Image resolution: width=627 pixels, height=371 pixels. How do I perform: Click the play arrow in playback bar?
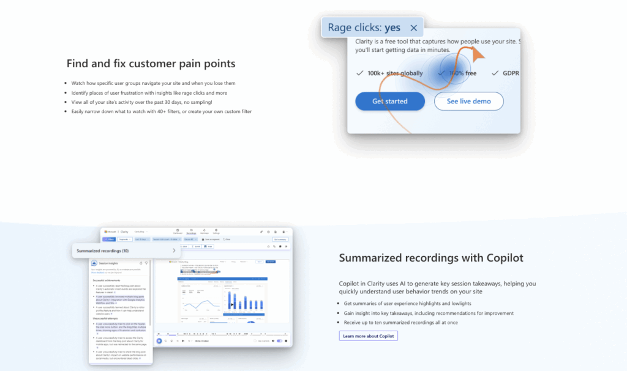[x=183, y=340]
